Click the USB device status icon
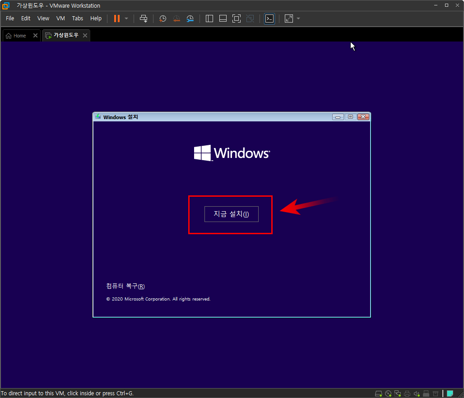Screen dimensions: 464x398 pyautogui.click(x=426, y=393)
